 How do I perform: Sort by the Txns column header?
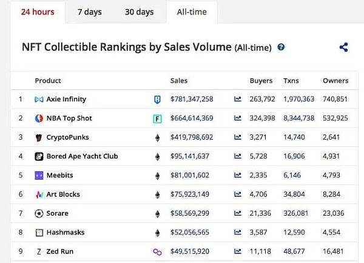[x=291, y=81]
